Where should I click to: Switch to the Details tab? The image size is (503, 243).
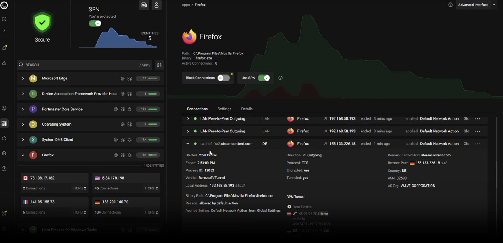tap(247, 109)
